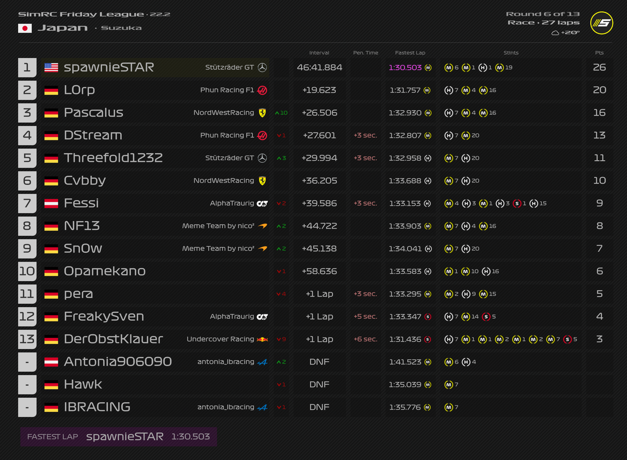Click the Austrian flag beside Fessi

coord(51,203)
